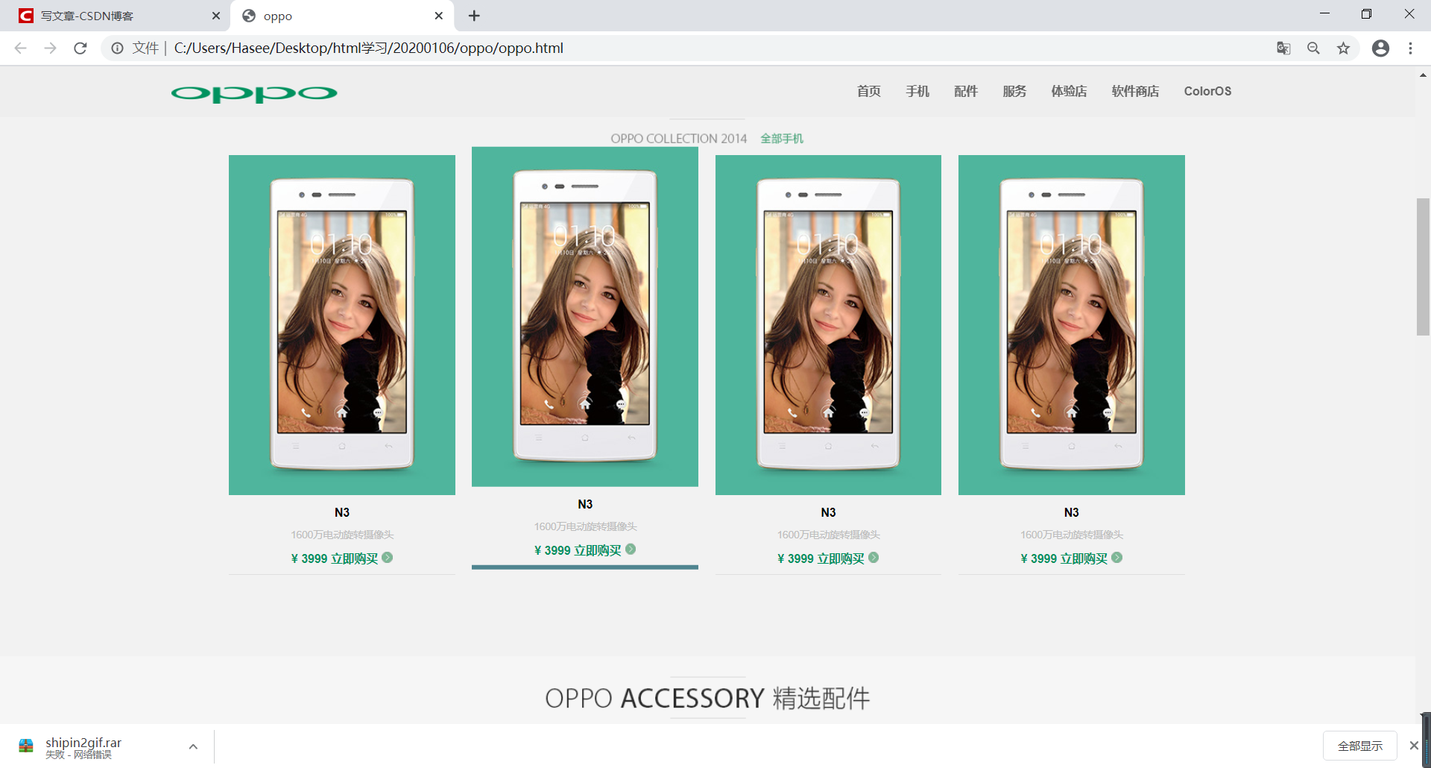Click the page vertical scrollbar thumb

[x=1423, y=266]
